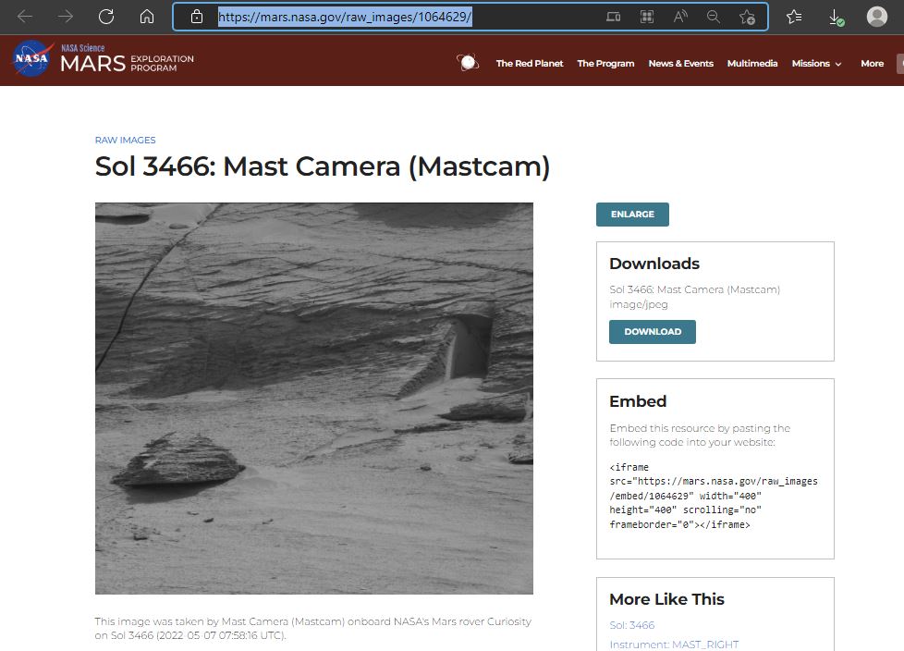Image resolution: width=904 pixels, height=651 pixels.
Task: Open News & Events menu
Action: 681,64
